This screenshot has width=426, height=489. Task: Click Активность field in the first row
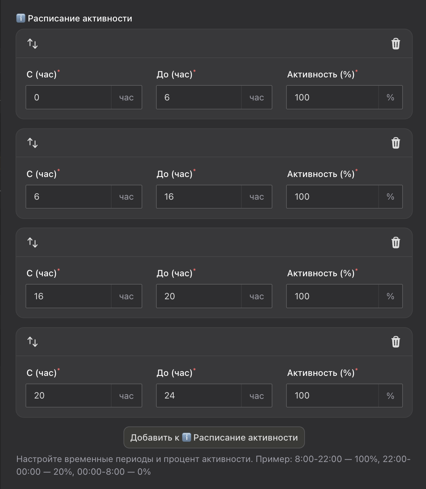(332, 97)
